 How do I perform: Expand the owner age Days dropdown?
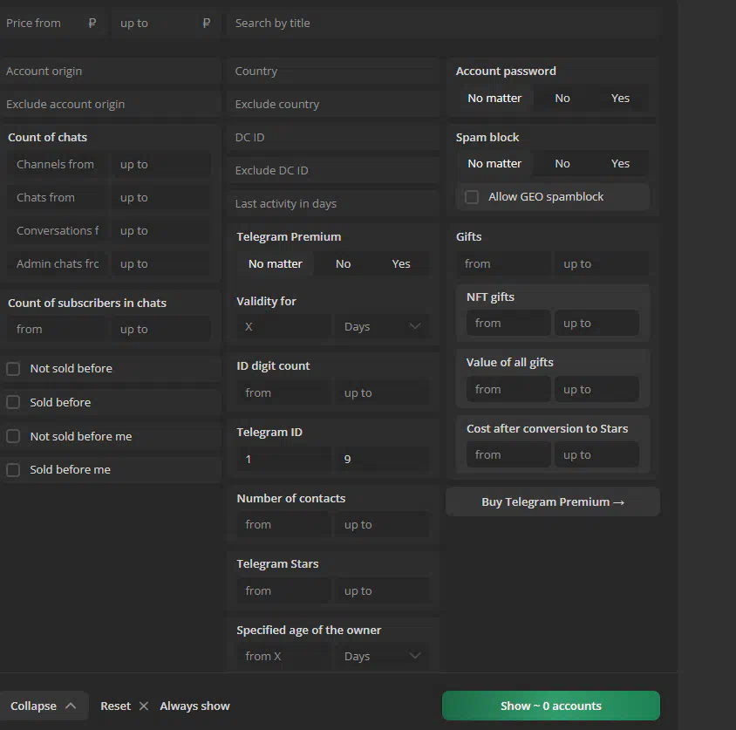point(381,656)
